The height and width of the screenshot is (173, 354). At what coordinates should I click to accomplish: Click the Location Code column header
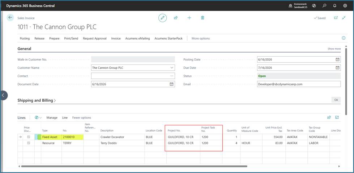click(154, 130)
